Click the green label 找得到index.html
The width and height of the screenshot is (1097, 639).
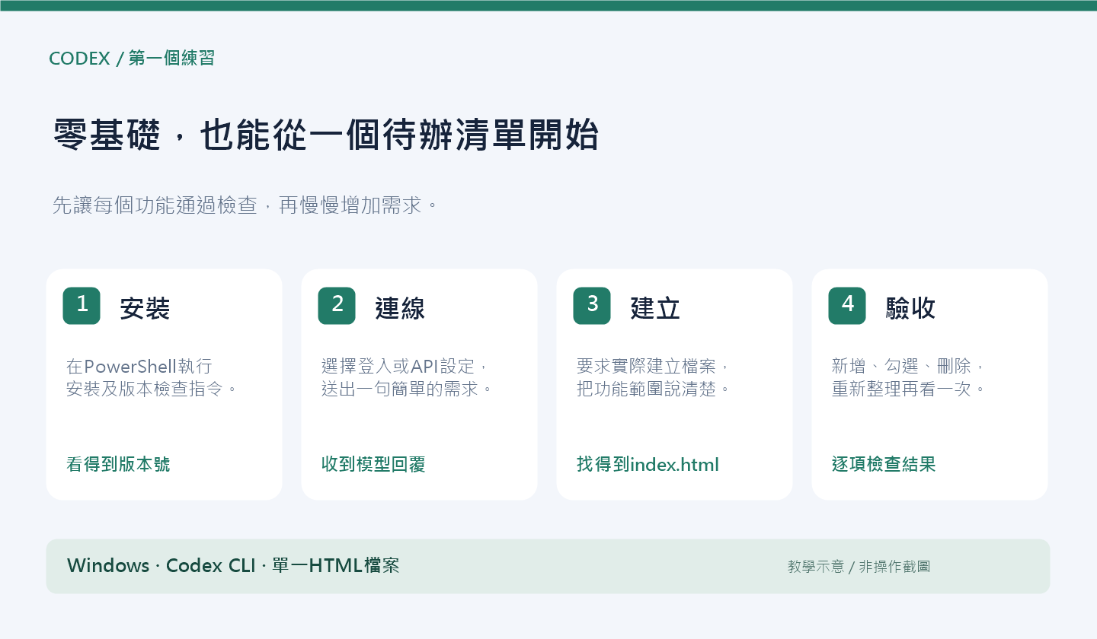click(x=648, y=464)
